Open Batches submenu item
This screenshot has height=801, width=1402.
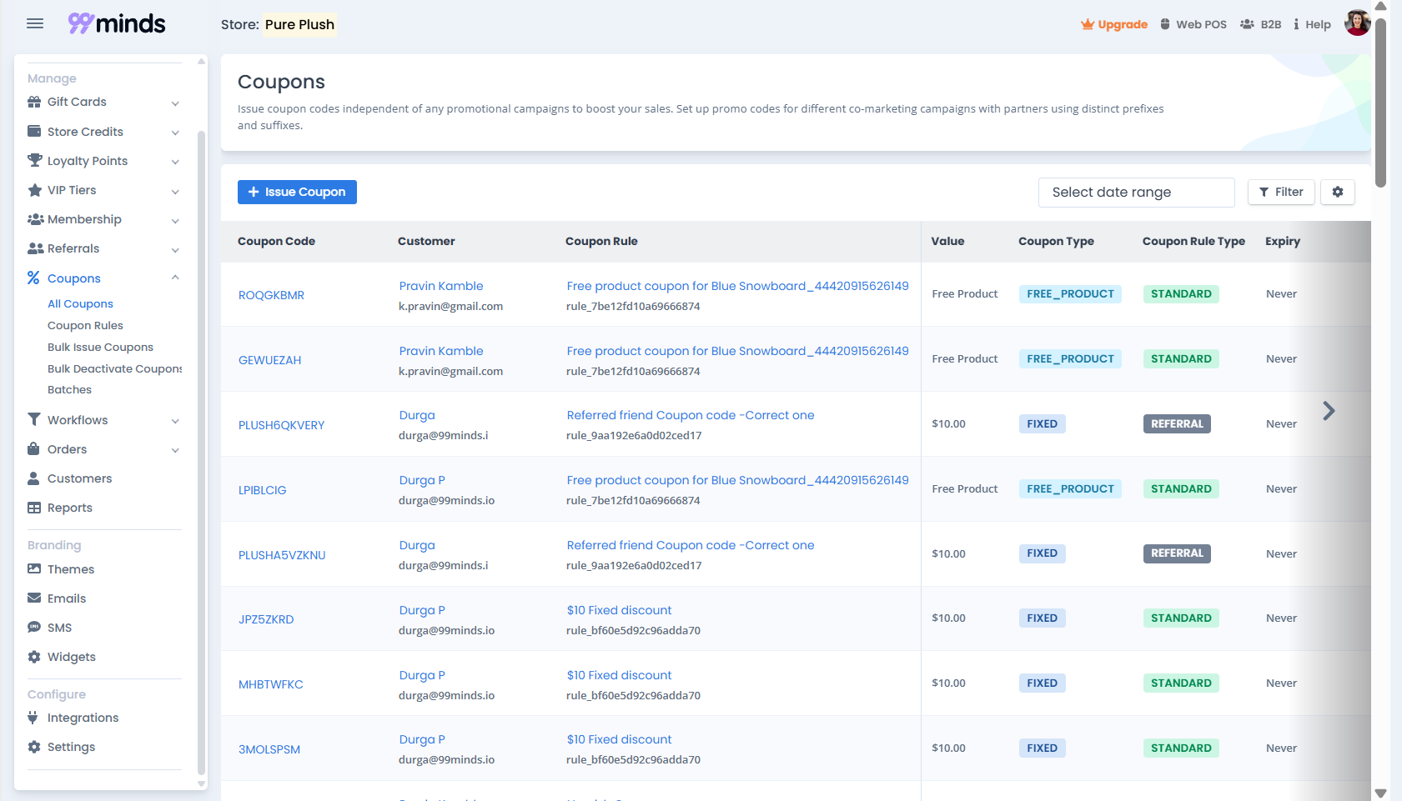69,390
